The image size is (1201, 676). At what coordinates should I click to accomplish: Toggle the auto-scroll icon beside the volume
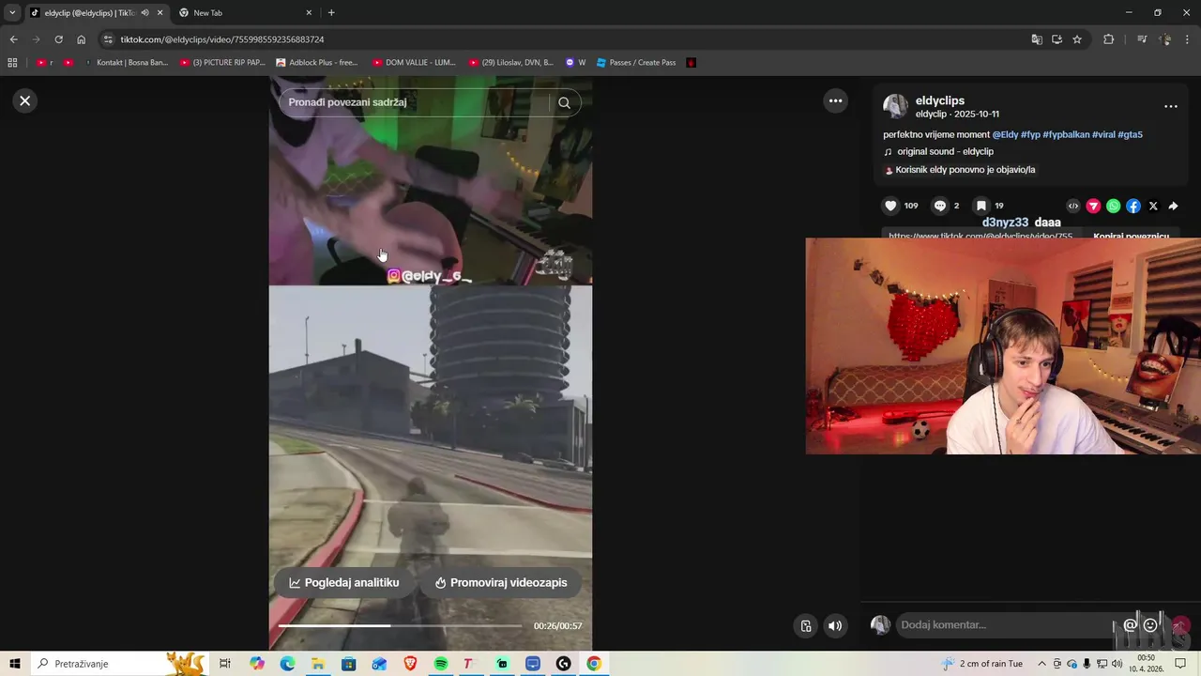(805, 625)
